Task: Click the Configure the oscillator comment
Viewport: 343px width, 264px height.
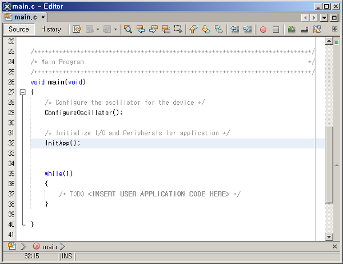Action: coord(125,103)
